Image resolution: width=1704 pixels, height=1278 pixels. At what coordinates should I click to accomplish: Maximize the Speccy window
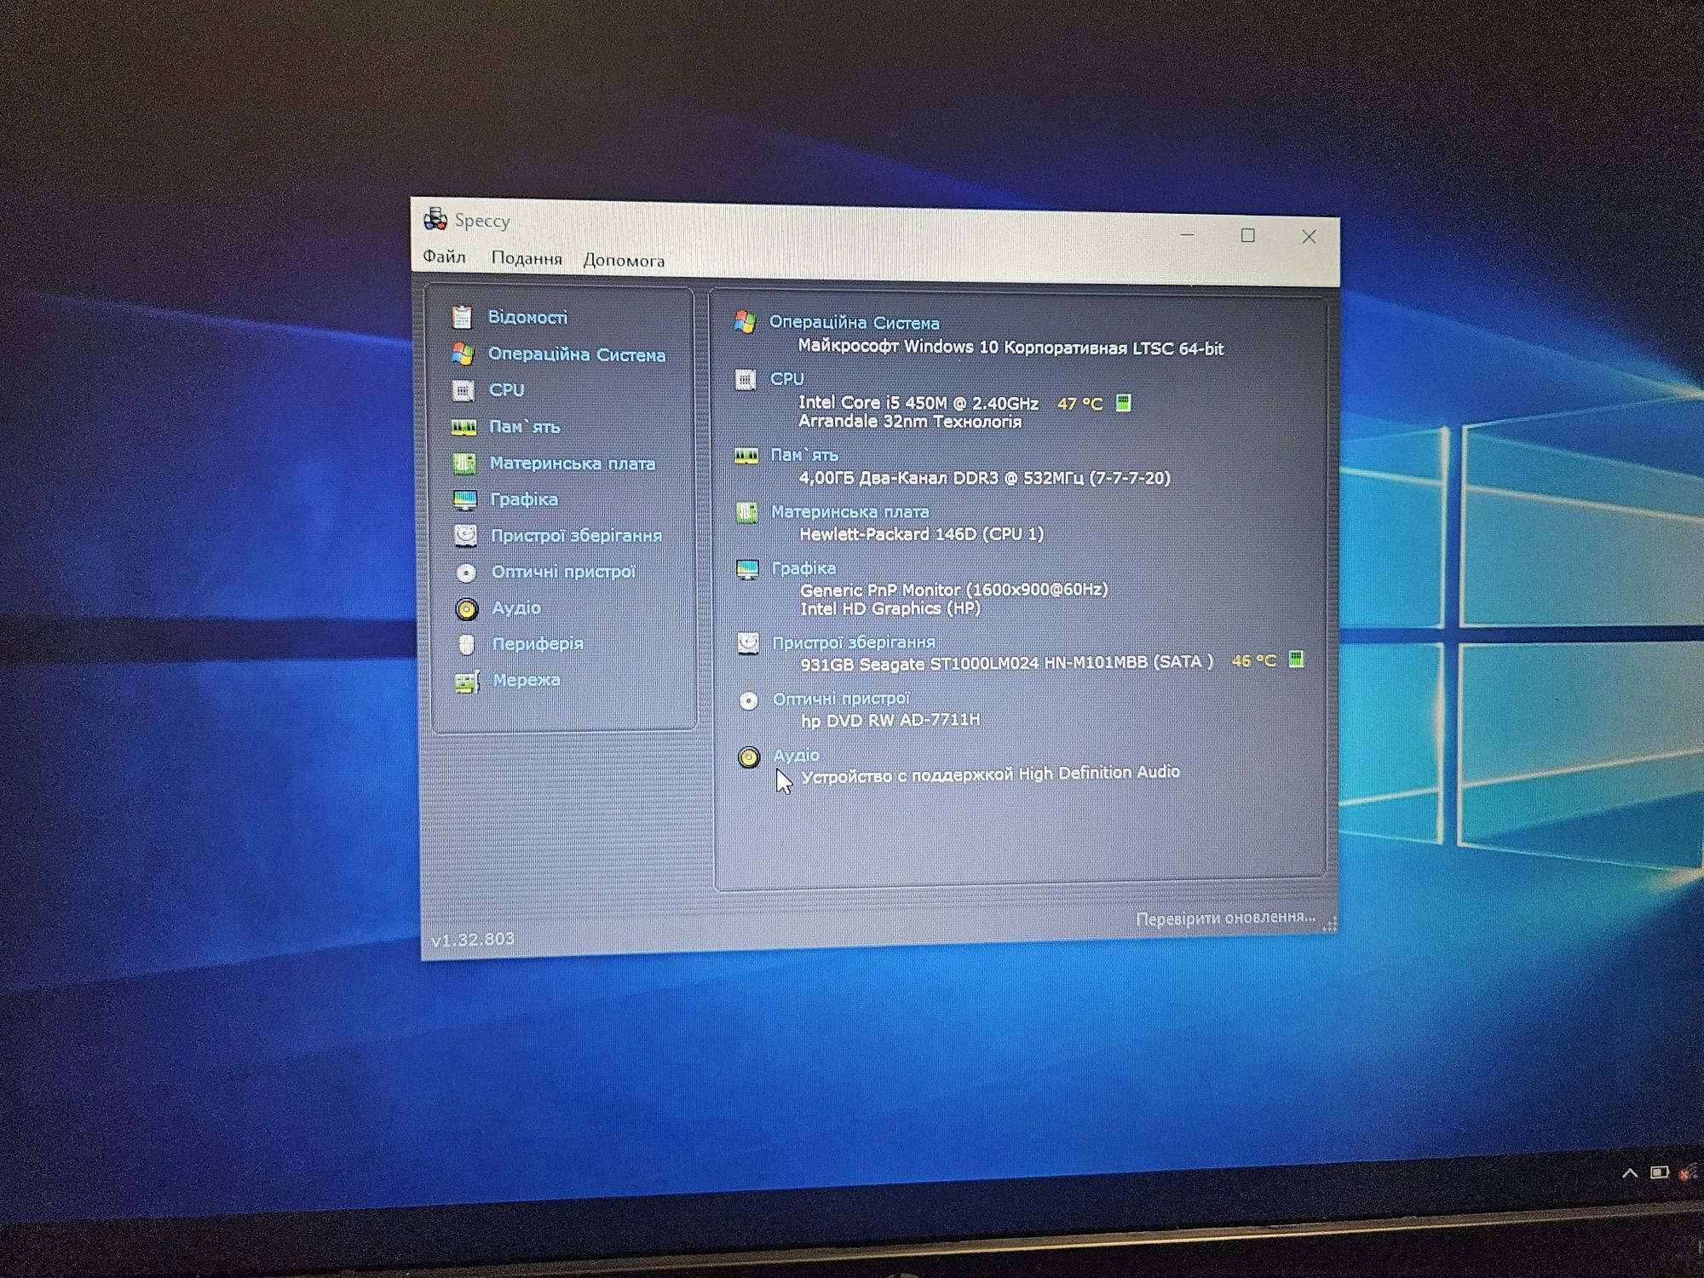click(x=1248, y=235)
